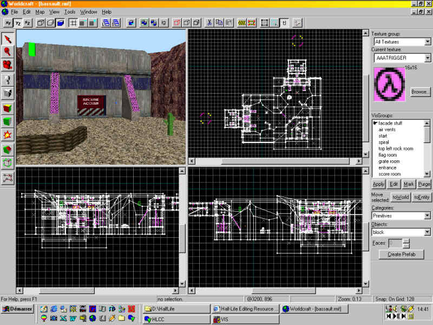Activate the Magnify tool
The height and width of the screenshot is (325, 433).
[x=8, y=51]
